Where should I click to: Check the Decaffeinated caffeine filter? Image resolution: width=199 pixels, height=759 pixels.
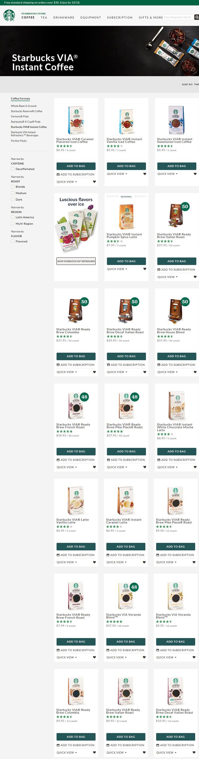[x=13, y=169]
